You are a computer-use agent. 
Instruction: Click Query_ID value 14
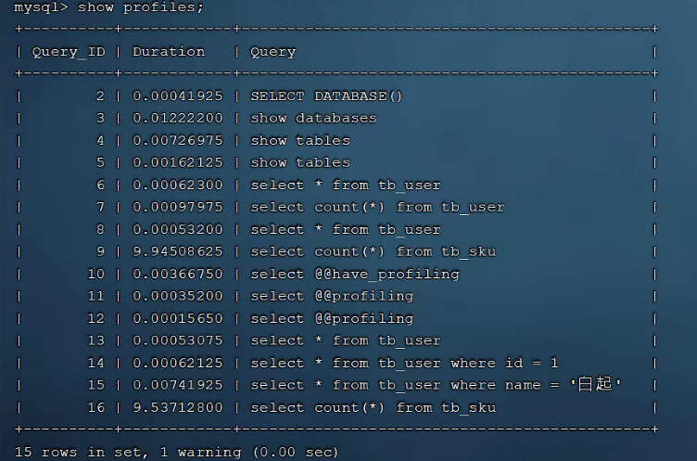[96, 363]
